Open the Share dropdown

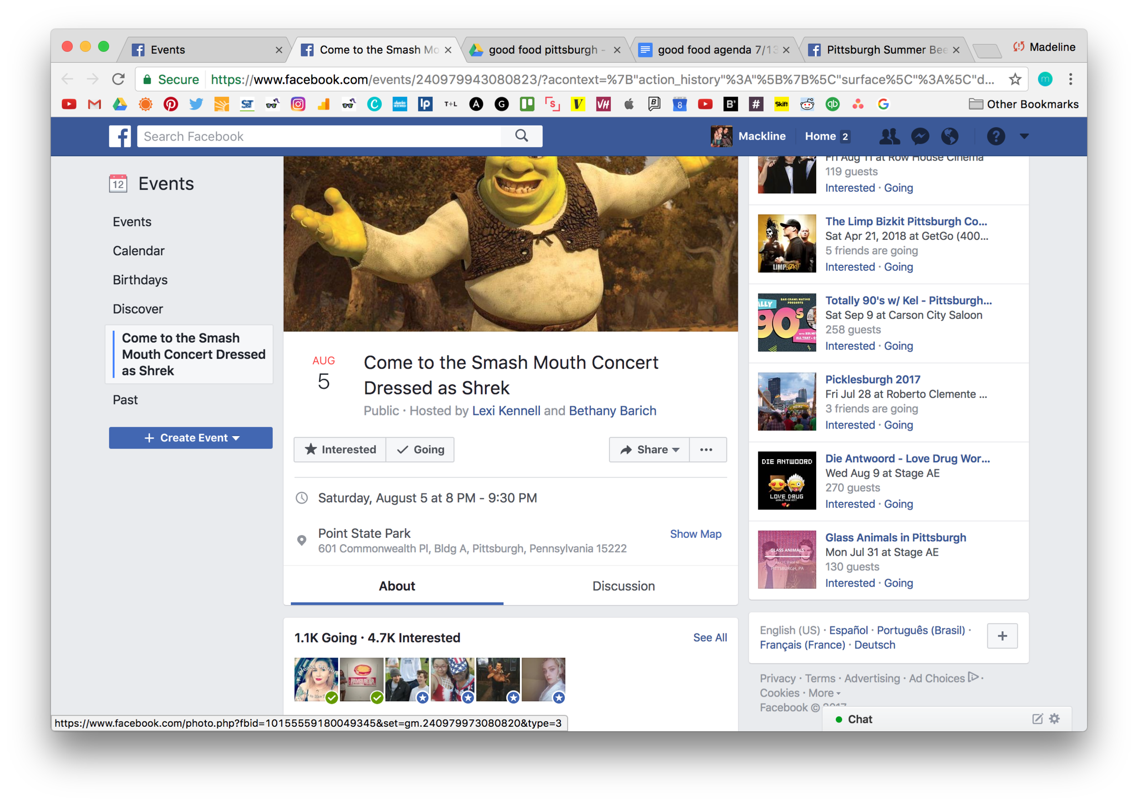click(x=649, y=450)
